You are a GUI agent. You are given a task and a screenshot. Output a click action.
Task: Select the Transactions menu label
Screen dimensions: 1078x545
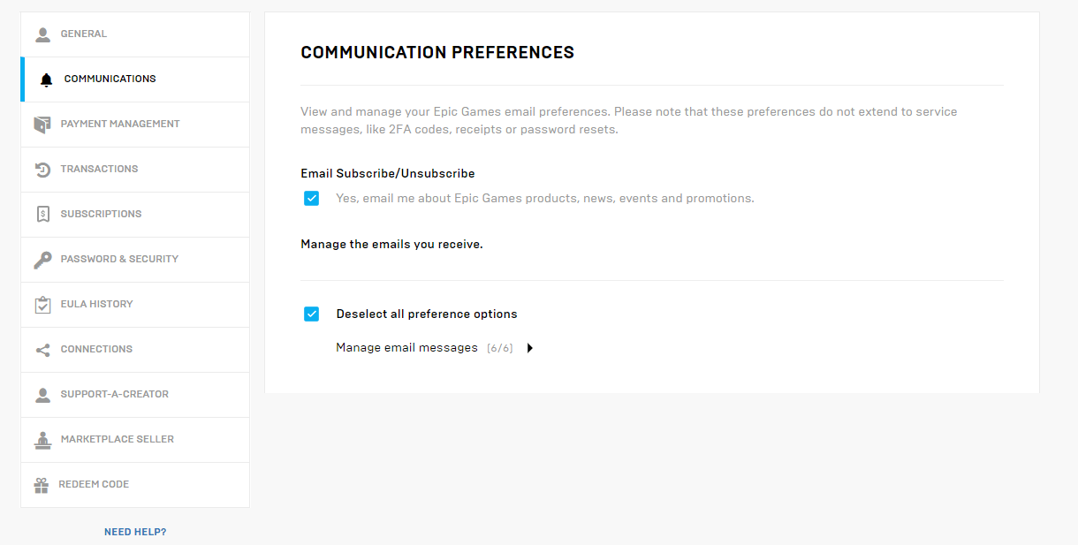click(99, 169)
